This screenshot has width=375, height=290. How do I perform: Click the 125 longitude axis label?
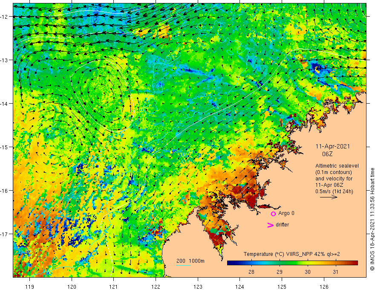coord(282,287)
